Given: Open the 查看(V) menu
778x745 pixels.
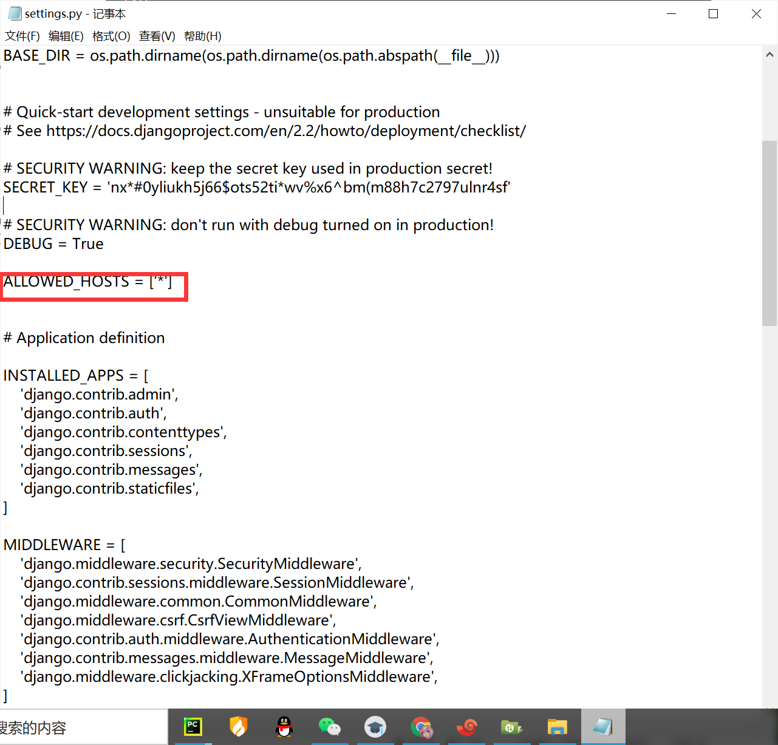Looking at the screenshot, I should coord(157,36).
